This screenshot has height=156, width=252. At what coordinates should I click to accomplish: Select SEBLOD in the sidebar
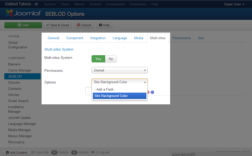point(22,77)
